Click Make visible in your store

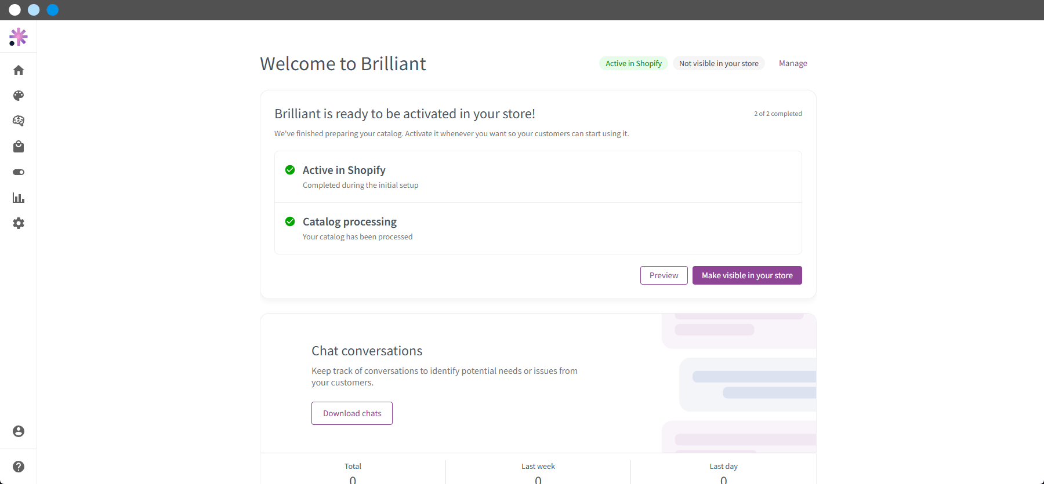747,275
